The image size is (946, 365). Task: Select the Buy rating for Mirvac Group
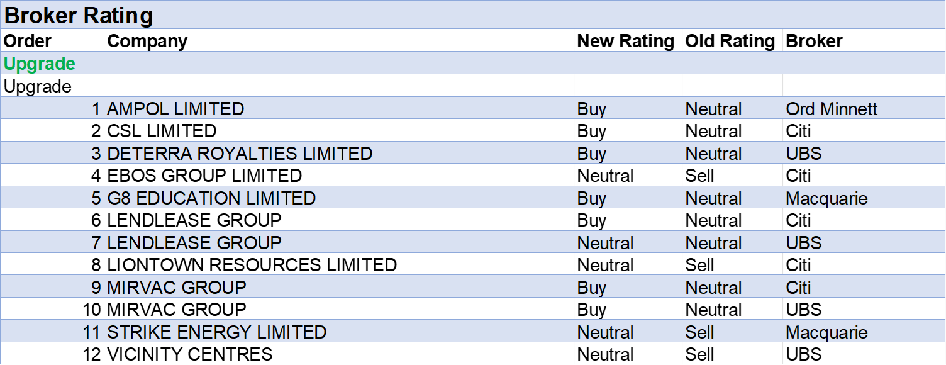tap(592, 288)
